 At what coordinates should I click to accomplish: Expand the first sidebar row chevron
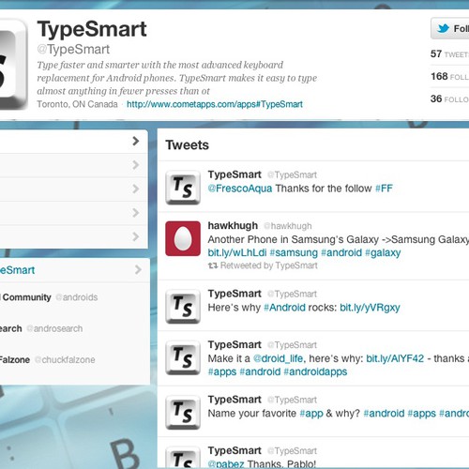pyautogui.click(x=135, y=141)
